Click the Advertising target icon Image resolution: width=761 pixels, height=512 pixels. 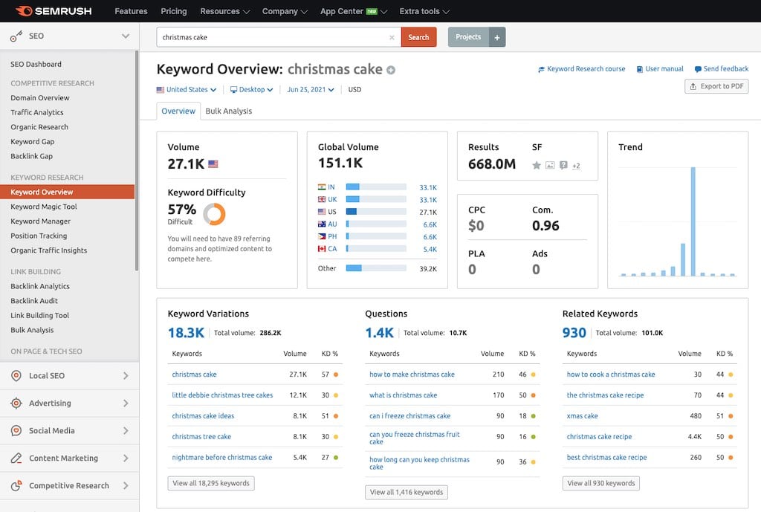(x=16, y=404)
